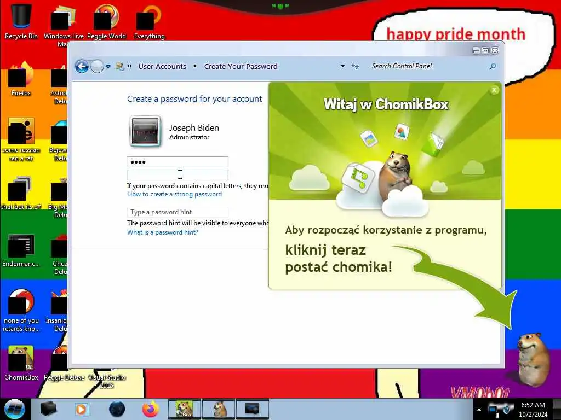
Task: Click 'kliknij teraz postać chomika!' text
Action: tap(339, 259)
